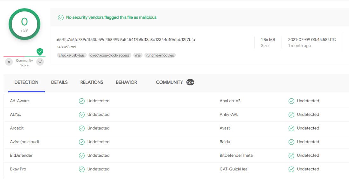Click the msi tag
349x179 pixels.
pos(138,55)
